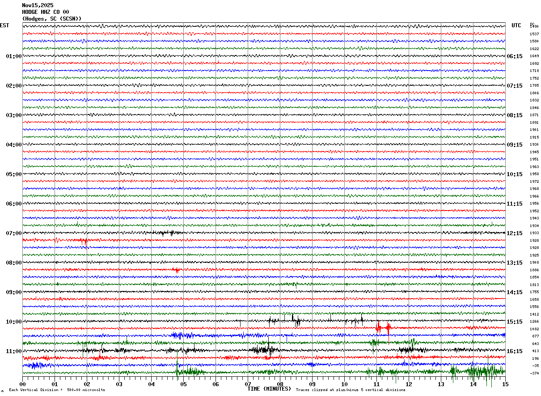The height and width of the screenshot is (396, 541).
Task: Click the DC offset value 1908
Action: click(x=534, y=263)
